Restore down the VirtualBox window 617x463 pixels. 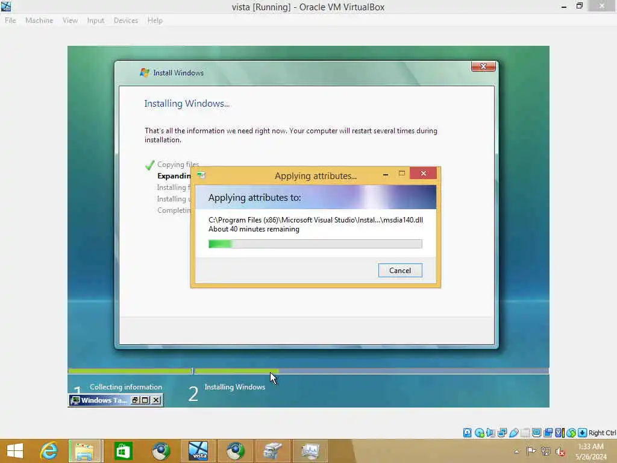(x=579, y=6)
